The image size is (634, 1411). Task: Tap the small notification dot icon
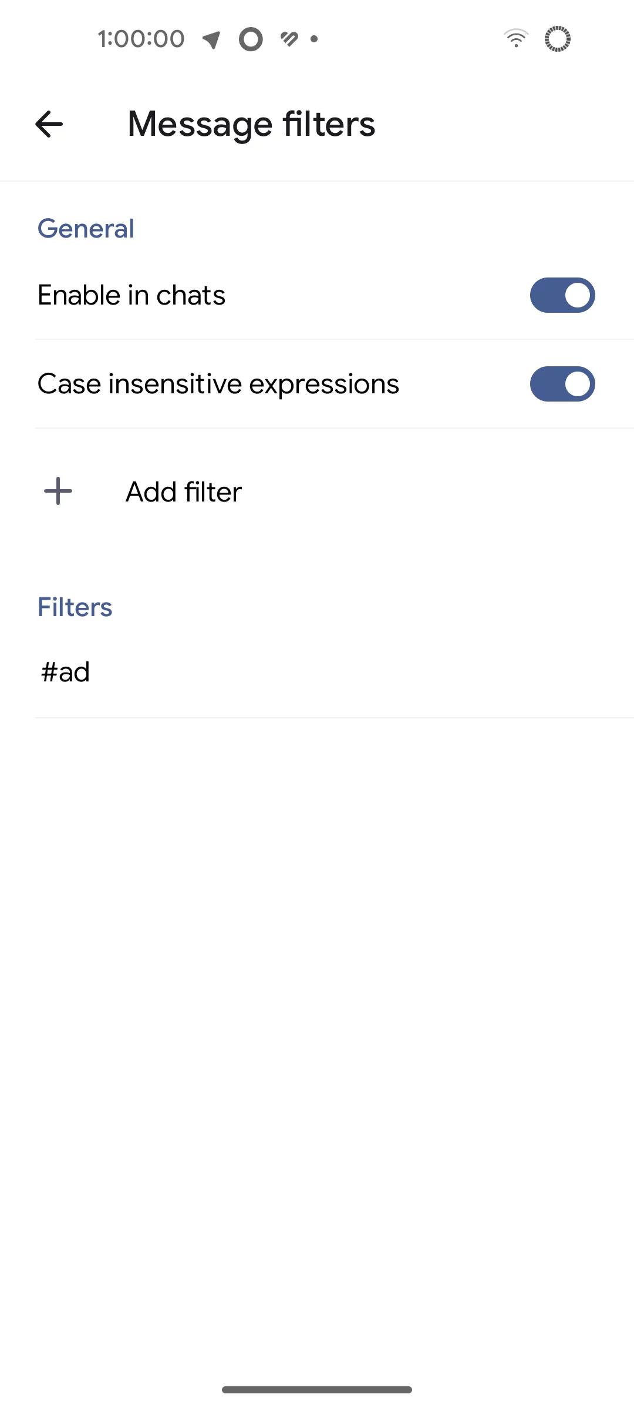(315, 39)
